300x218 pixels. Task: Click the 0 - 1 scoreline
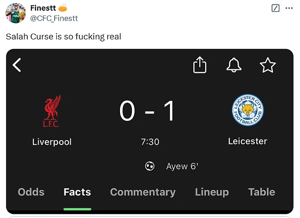[147, 111]
